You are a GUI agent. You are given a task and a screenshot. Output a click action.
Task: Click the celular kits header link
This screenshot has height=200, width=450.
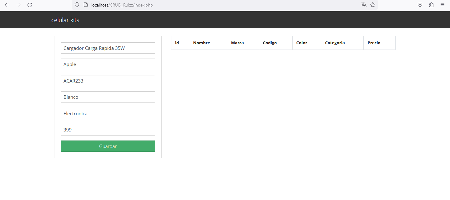(65, 20)
